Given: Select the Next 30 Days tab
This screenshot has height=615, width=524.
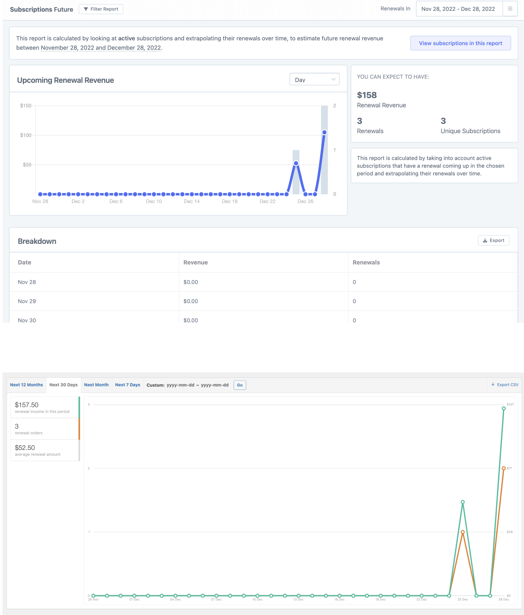Looking at the screenshot, I should pos(63,385).
